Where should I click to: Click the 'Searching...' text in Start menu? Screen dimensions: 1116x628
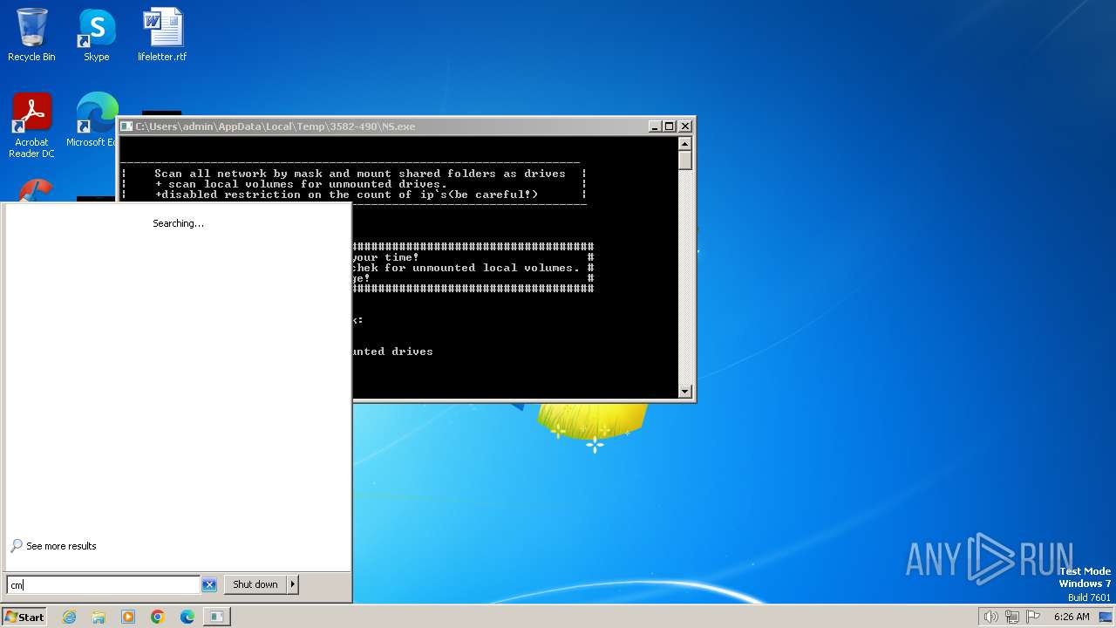178,223
